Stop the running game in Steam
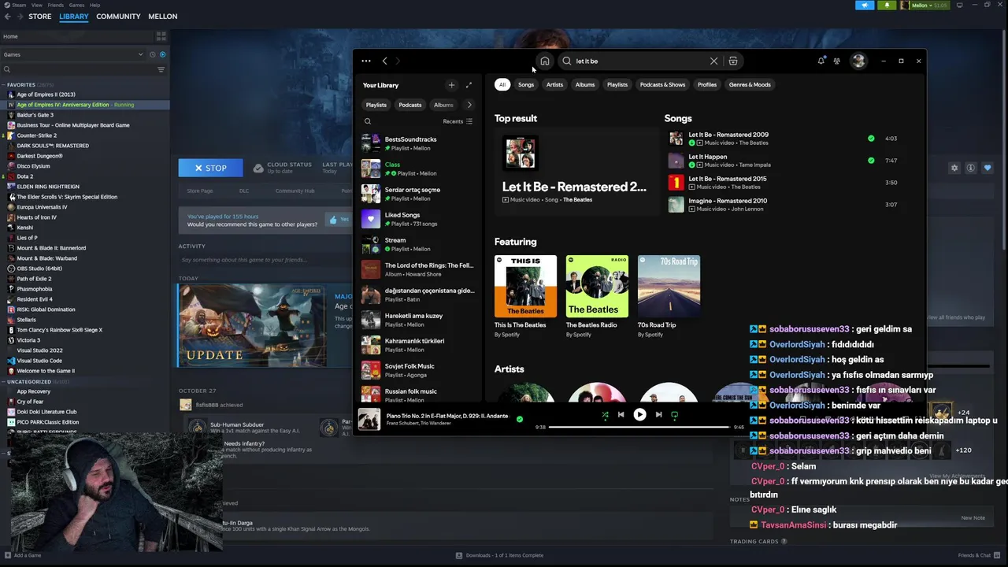 [210, 168]
